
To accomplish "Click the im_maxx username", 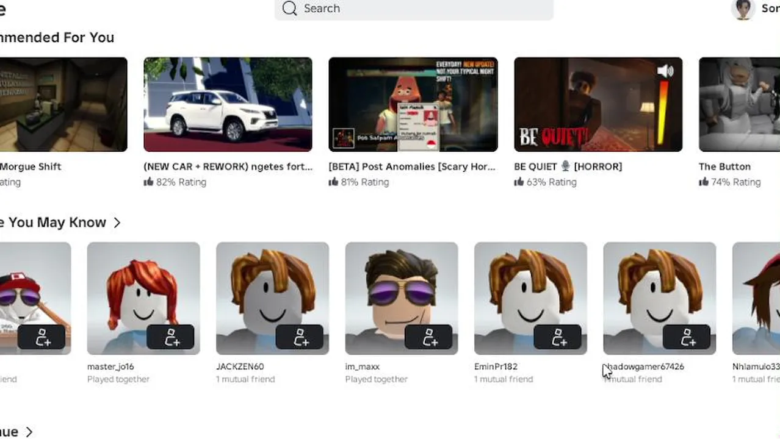I will coord(363,366).
